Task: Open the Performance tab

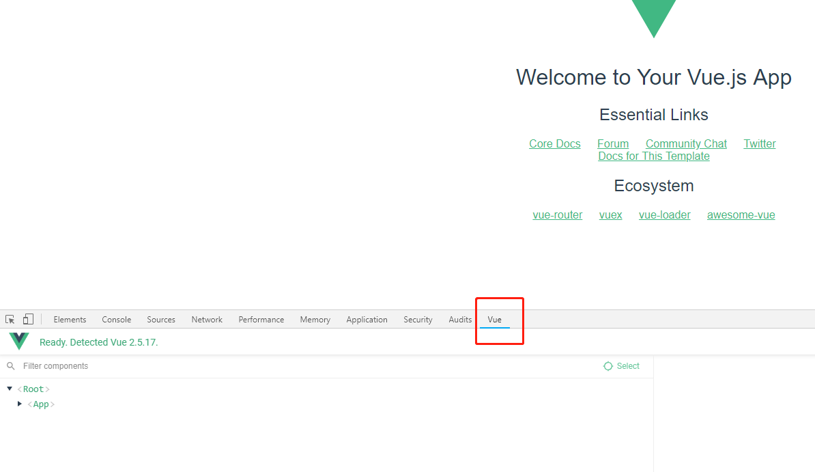Action: point(261,320)
